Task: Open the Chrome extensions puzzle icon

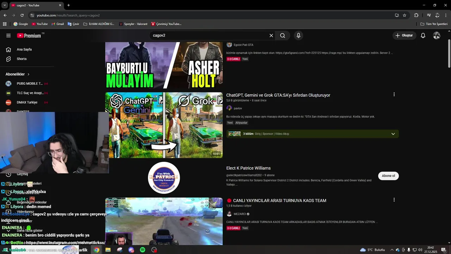Action: tap(416, 15)
